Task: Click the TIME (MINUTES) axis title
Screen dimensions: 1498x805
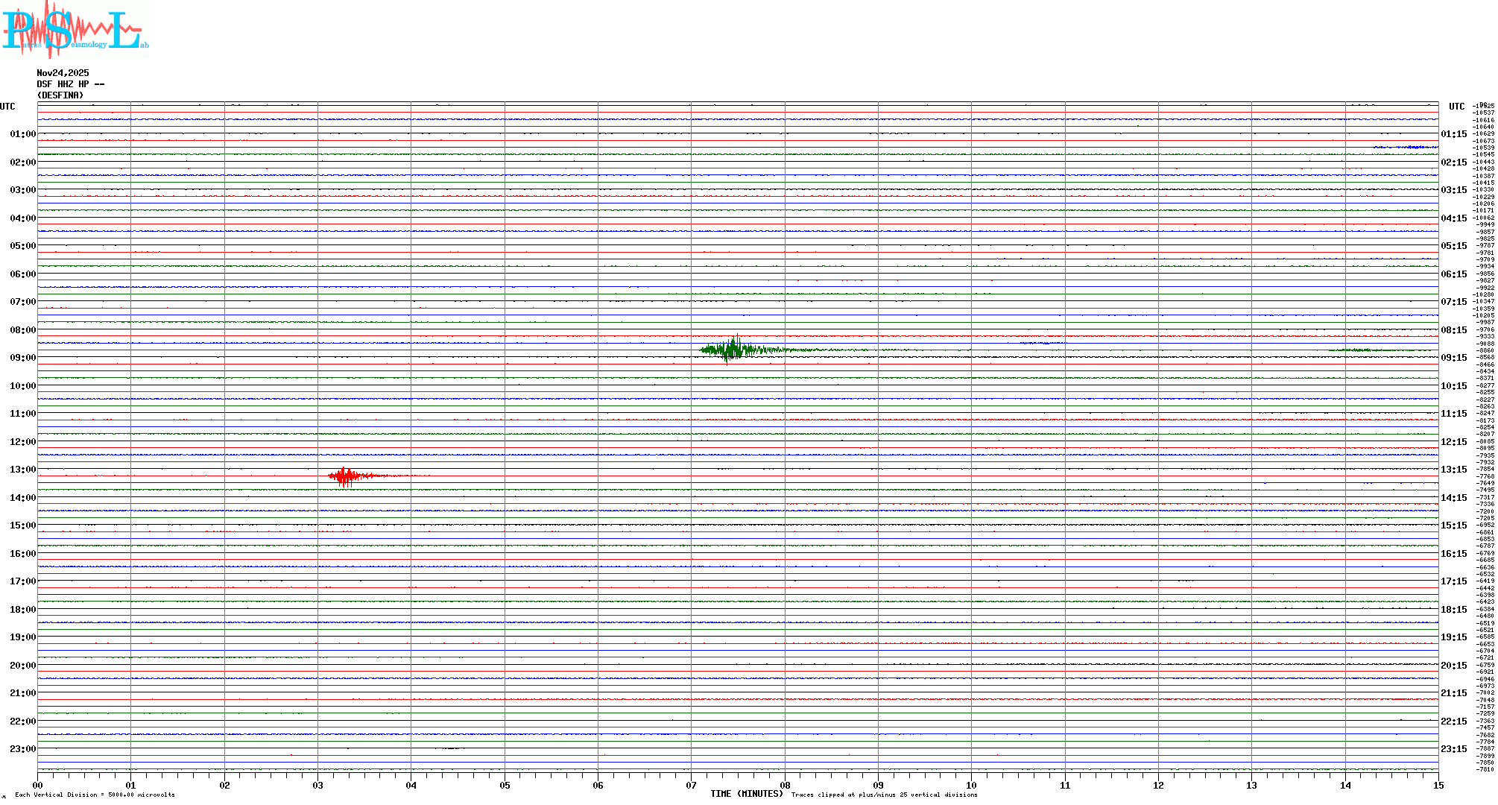Action: [x=746, y=794]
